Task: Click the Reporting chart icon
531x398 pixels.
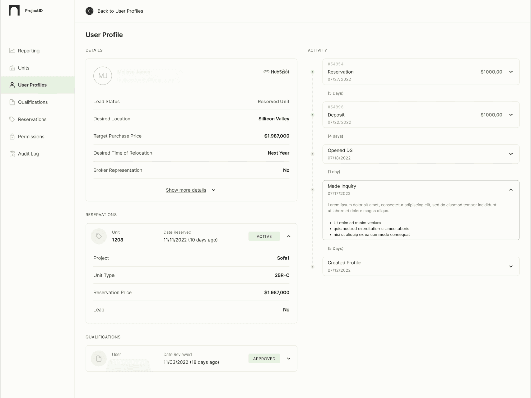Action: [12, 51]
